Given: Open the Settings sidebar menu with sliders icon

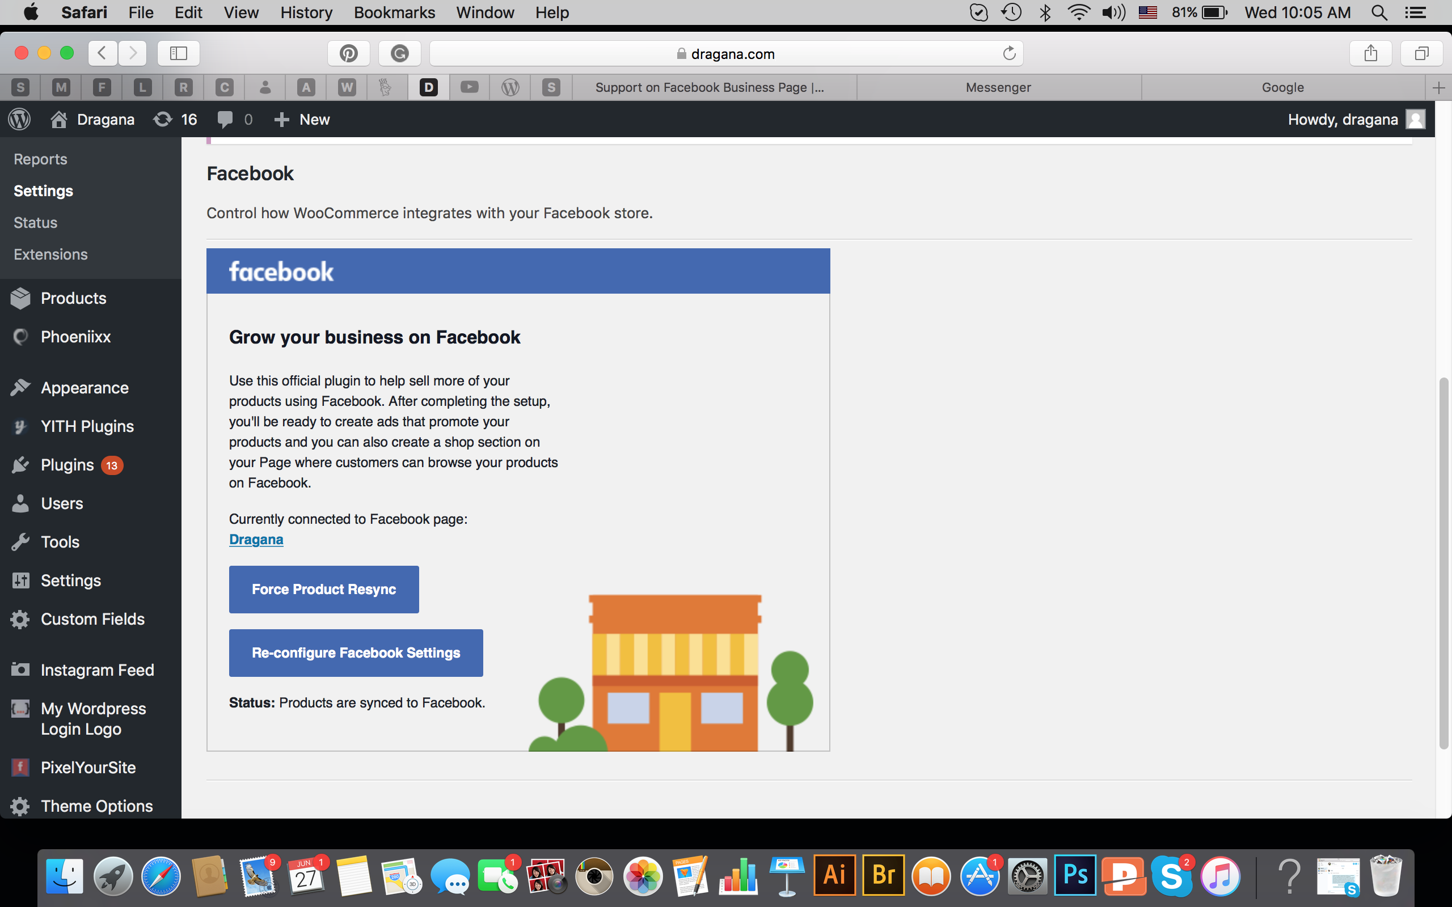Looking at the screenshot, I should [71, 580].
